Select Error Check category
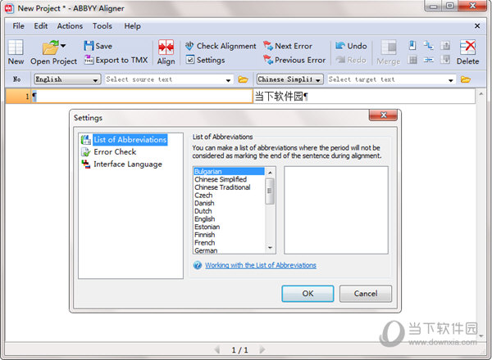Screen dimensions: 492x360 click(108, 152)
